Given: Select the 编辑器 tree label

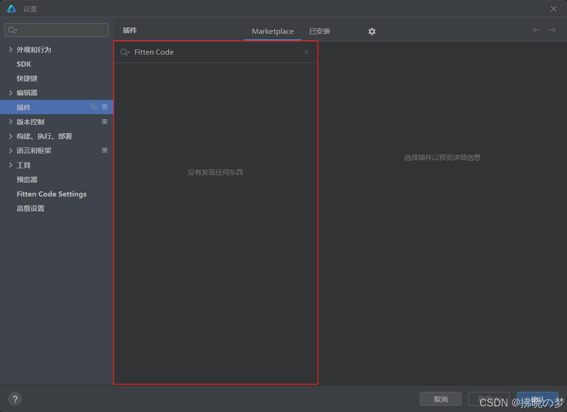Looking at the screenshot, I should (x=27, y=92).
